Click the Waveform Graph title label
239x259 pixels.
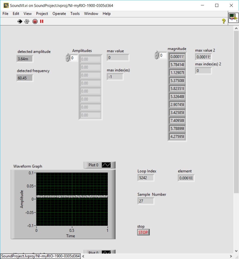[28, 166]
